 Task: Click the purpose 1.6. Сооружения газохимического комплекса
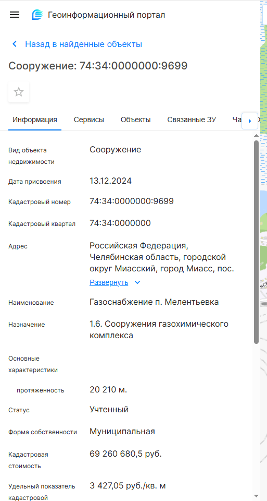point(159,330)
